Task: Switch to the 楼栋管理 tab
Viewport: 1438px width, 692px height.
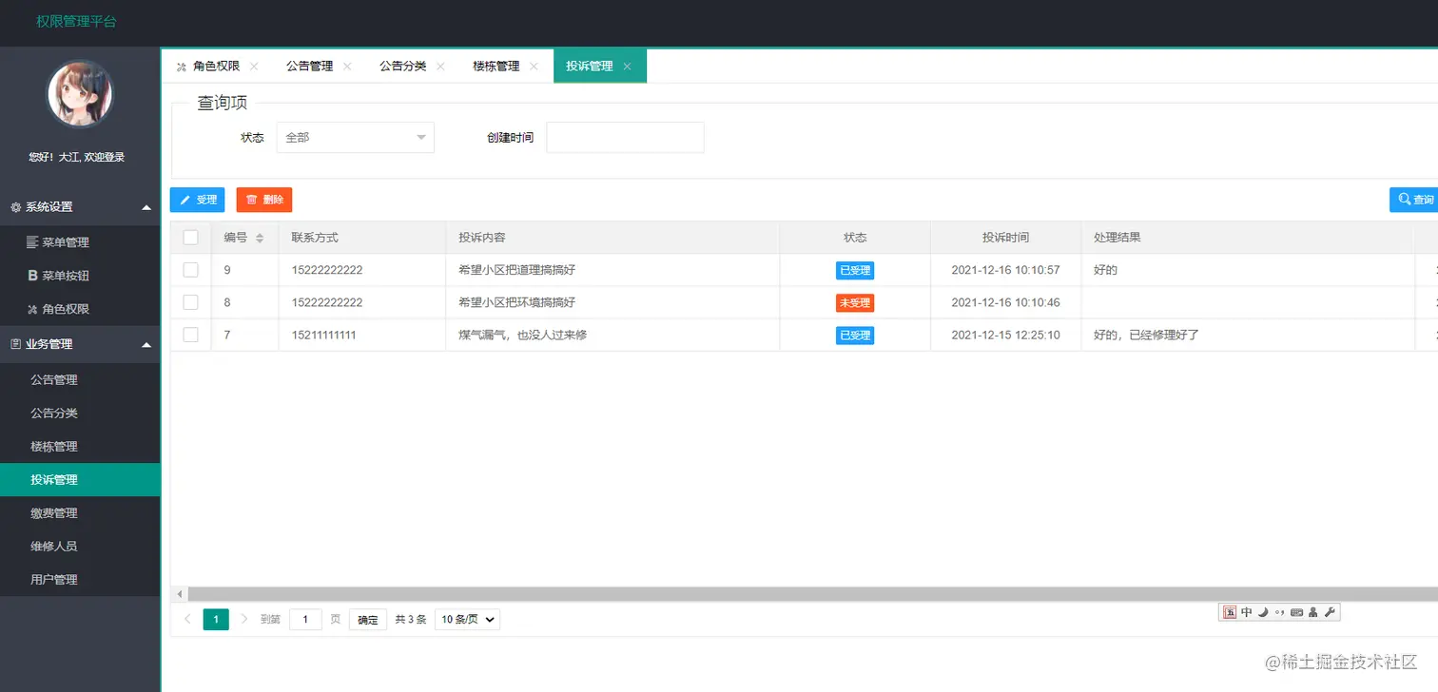Action: [x=496, y=67]
